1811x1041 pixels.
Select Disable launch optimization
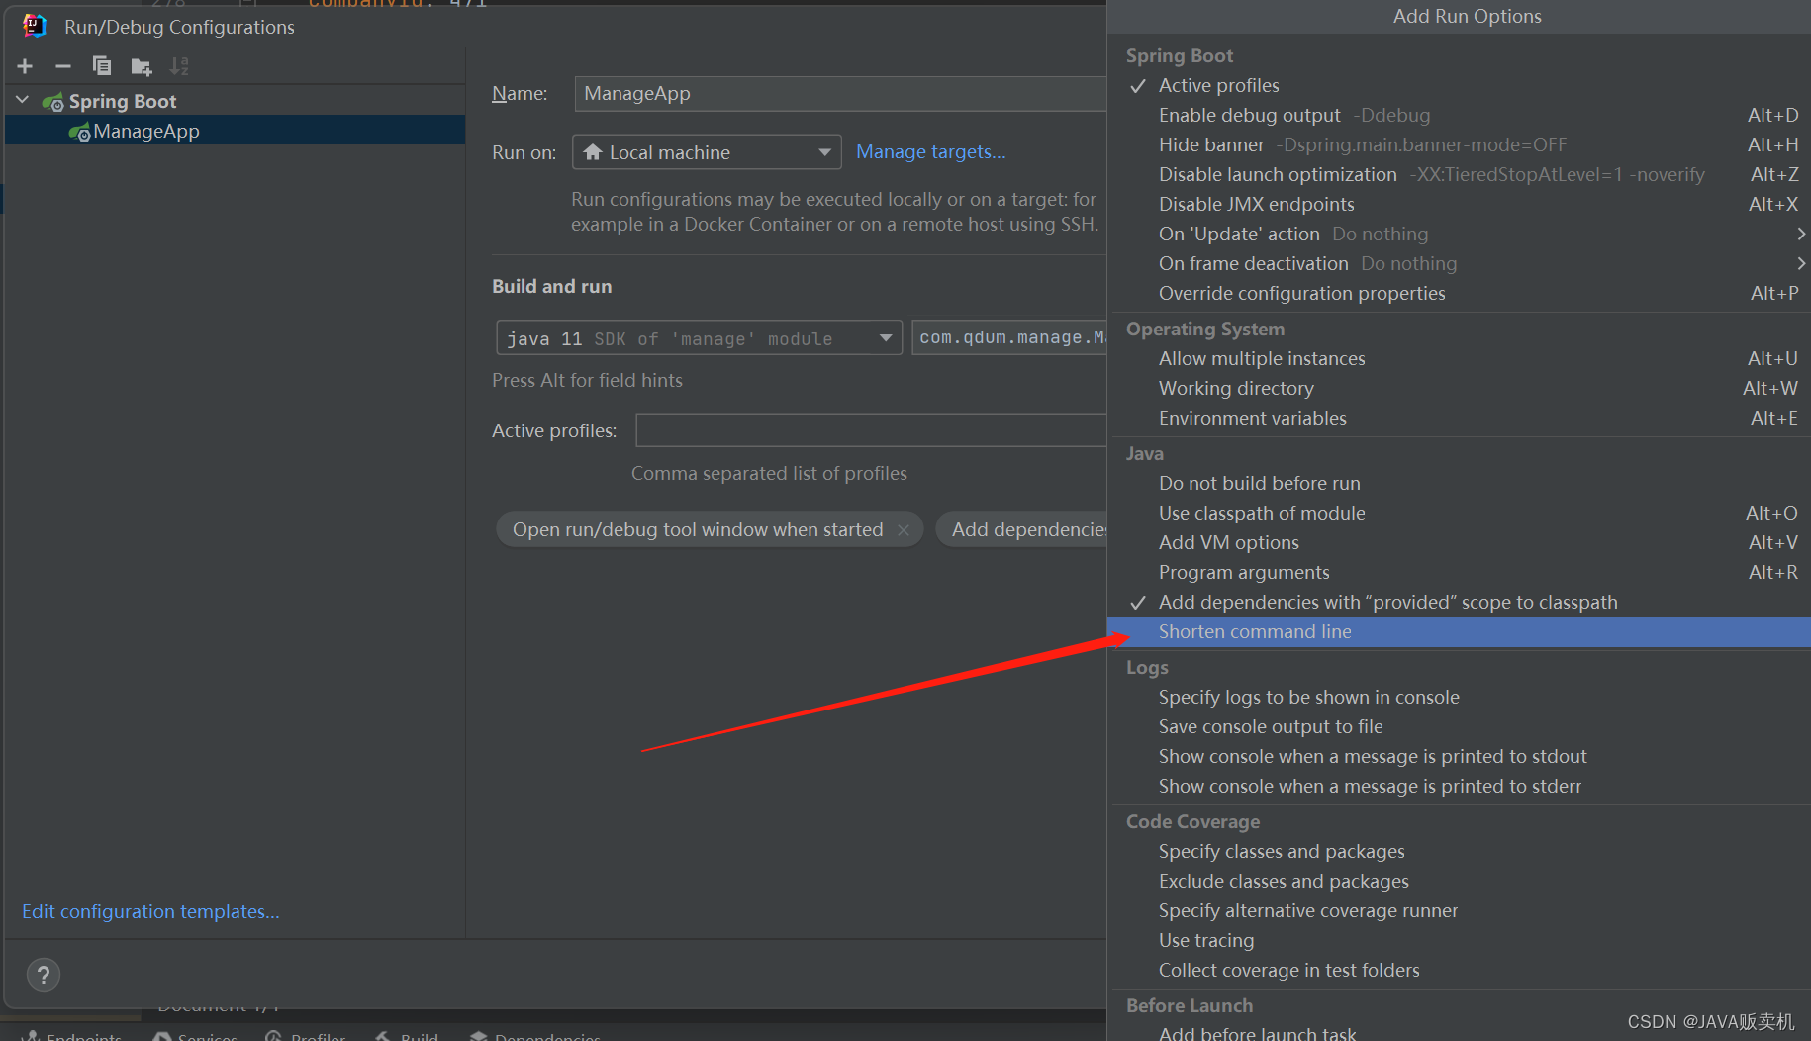tap(1459, 174)
